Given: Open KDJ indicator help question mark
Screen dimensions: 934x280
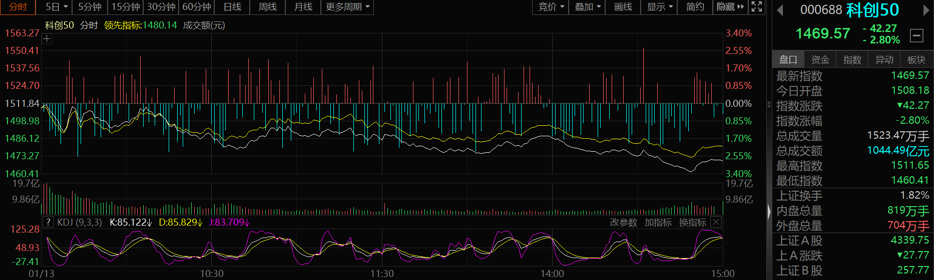Looking at the screenshot, I should pos(48,222).
